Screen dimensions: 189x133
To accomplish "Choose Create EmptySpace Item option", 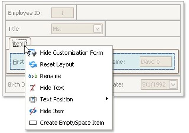I will 72,123.
